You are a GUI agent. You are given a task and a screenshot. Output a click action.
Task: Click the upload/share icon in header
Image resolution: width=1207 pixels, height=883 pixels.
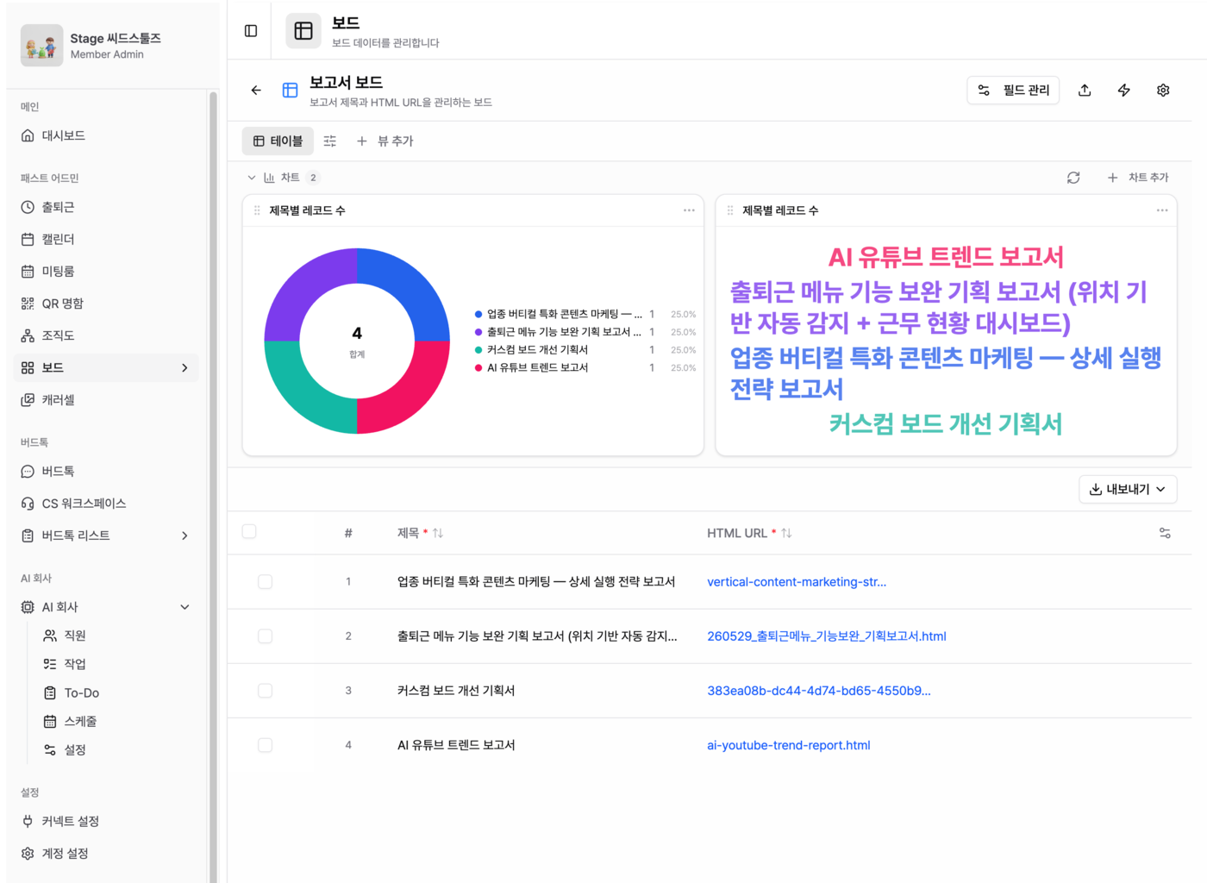pos(1085,90)
